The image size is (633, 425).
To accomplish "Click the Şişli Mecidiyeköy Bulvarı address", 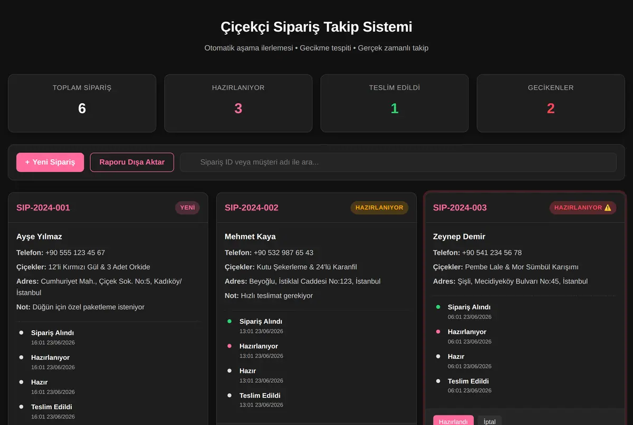I will pos(522,281).
